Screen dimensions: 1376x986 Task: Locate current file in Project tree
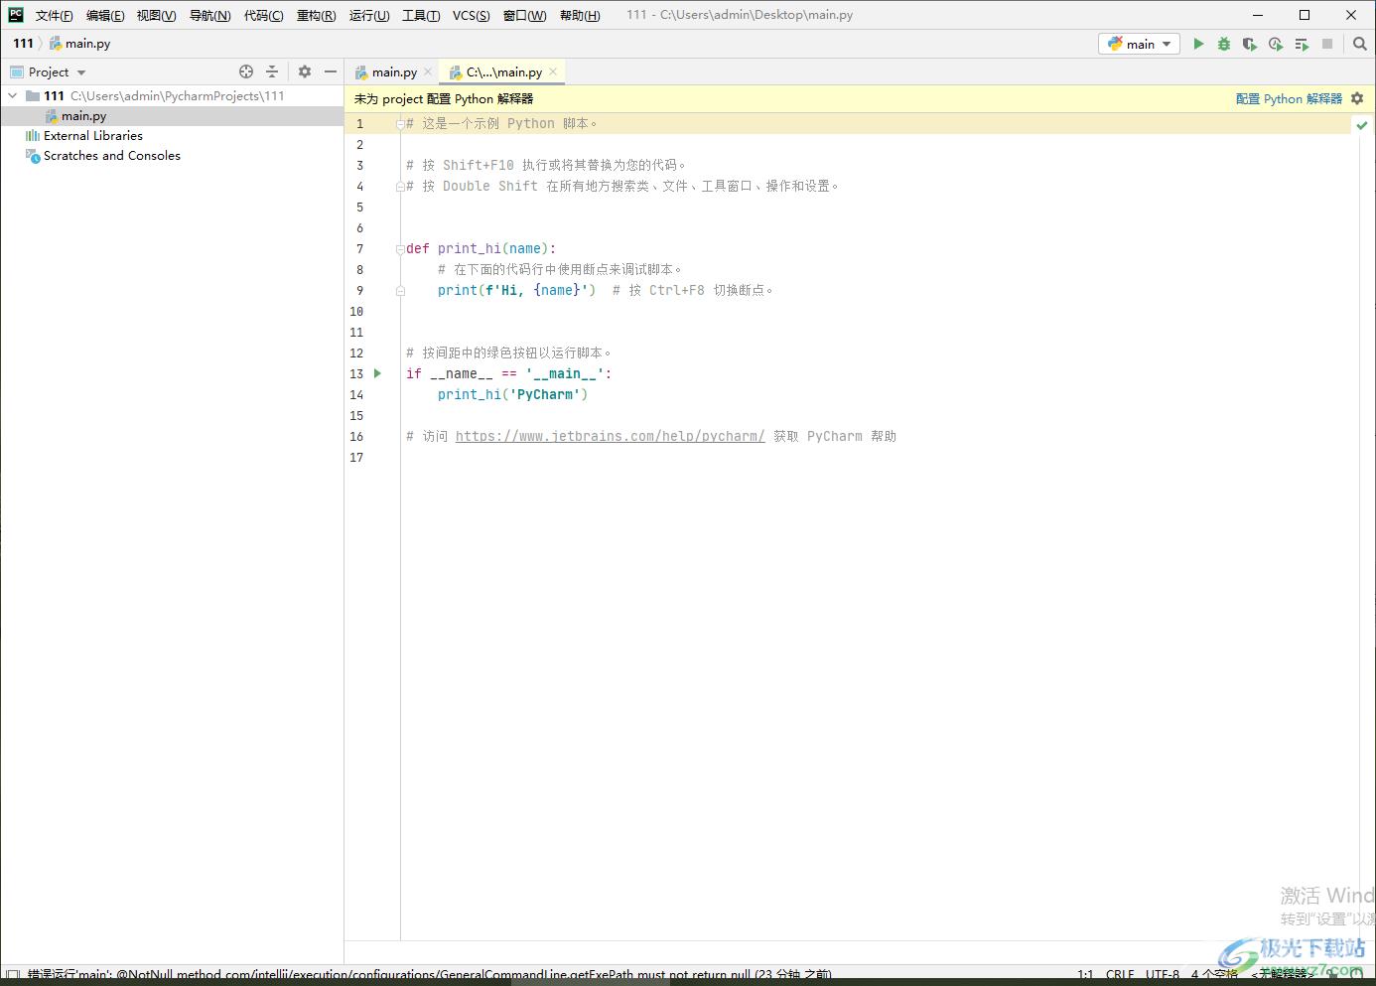pos(246,71)
